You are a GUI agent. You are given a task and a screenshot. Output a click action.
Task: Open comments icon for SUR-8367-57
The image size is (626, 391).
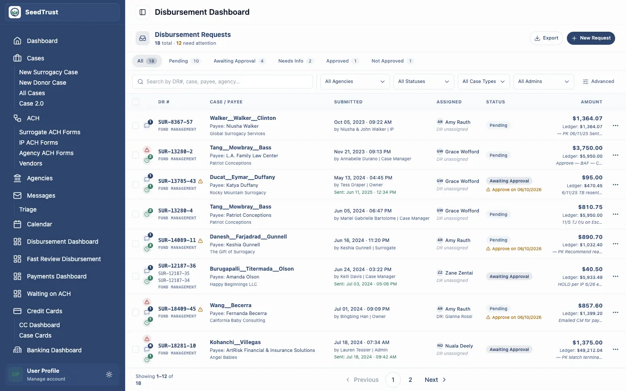coord(147,125)
